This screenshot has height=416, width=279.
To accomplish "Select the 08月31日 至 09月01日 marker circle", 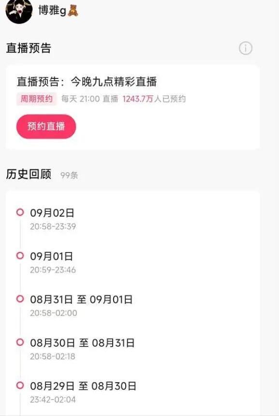I will [x=20, y=299].
